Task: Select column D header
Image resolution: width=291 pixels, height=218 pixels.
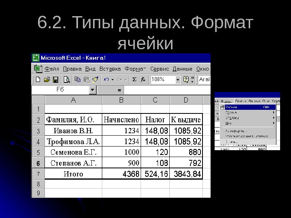Action: tap(186, 100)
